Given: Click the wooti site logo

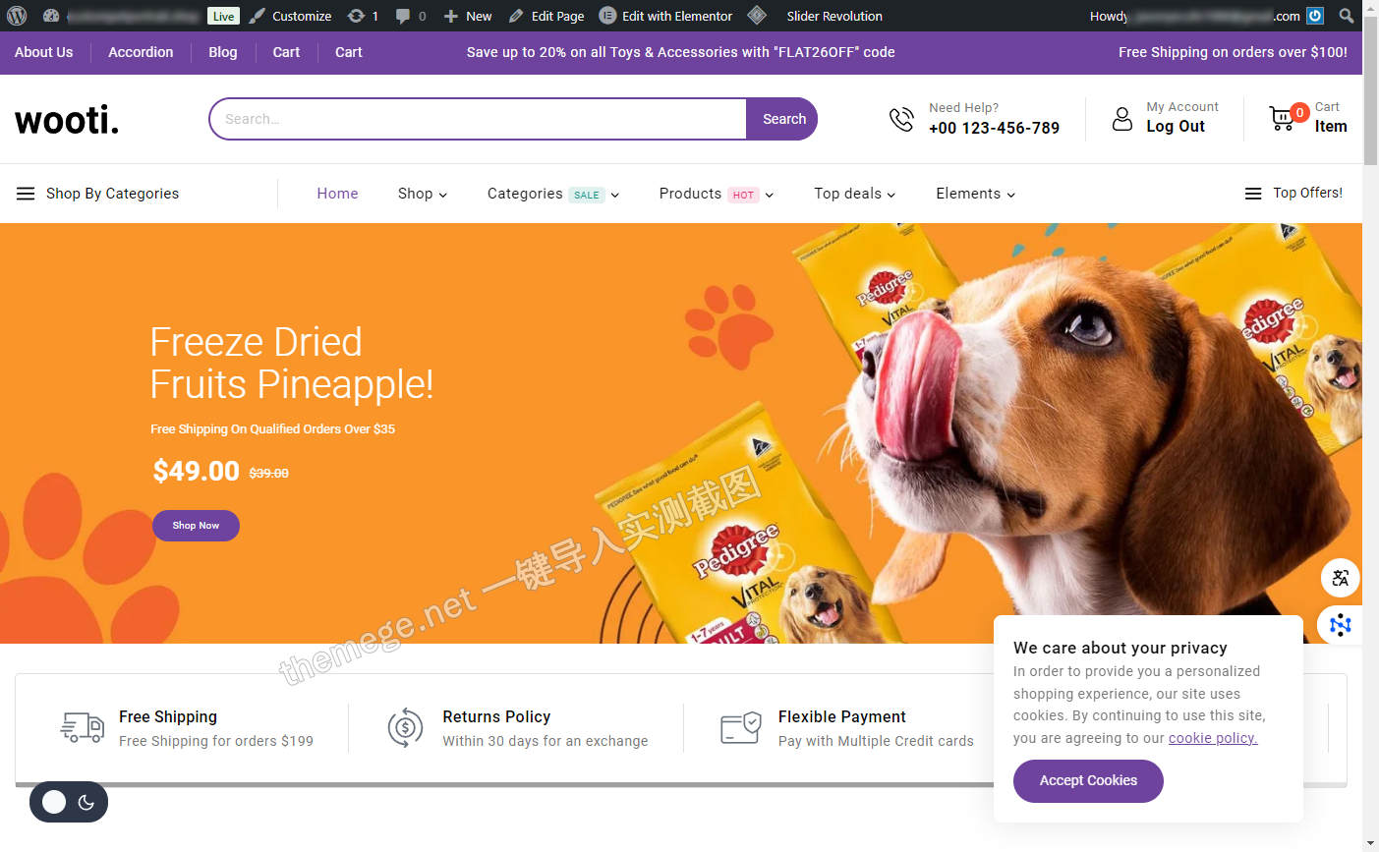Looking at the screenshot, I should click(67, 120).
